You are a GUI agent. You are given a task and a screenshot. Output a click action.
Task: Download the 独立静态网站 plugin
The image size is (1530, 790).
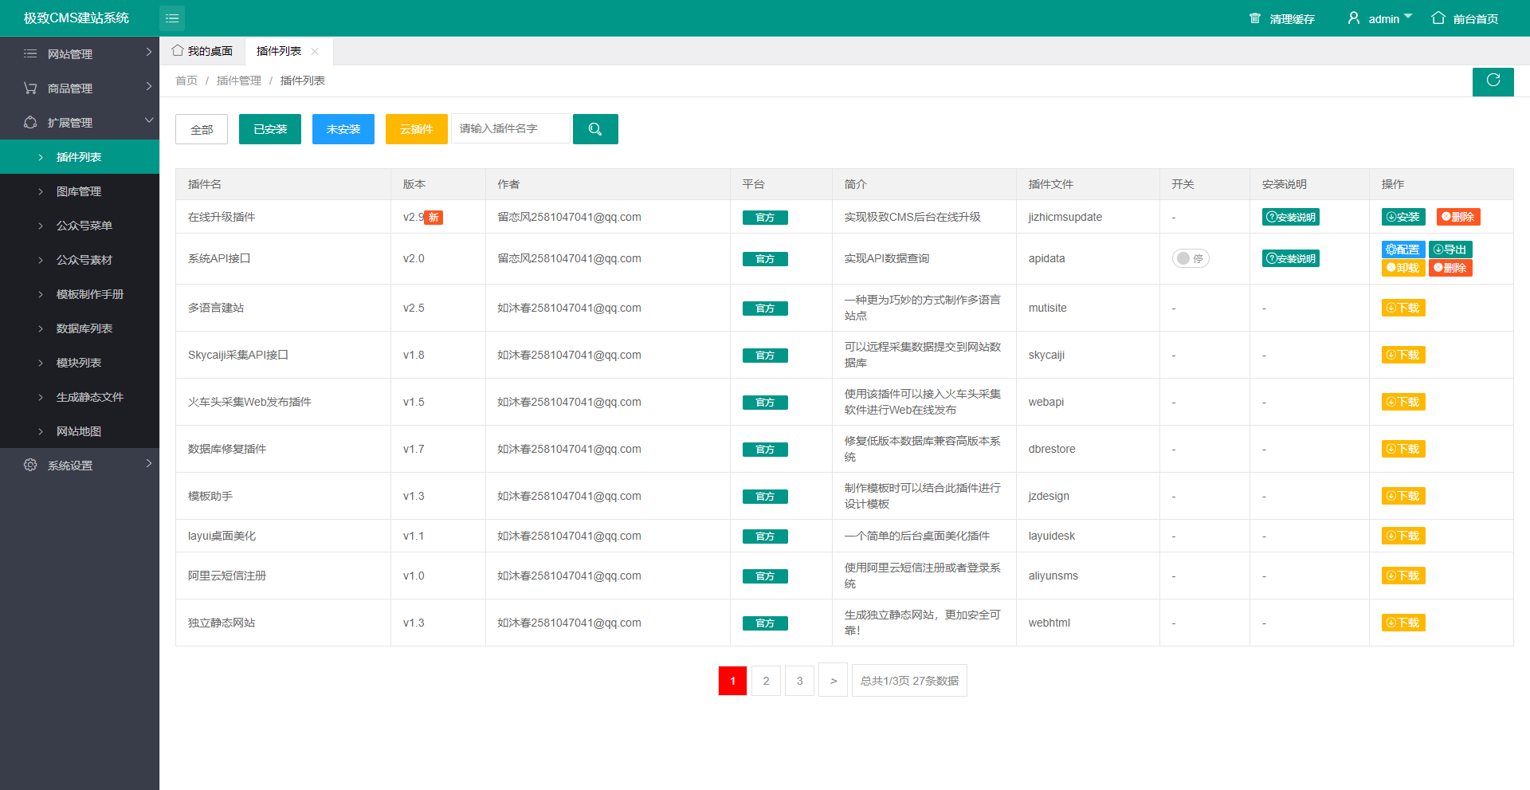(1403, 623)
